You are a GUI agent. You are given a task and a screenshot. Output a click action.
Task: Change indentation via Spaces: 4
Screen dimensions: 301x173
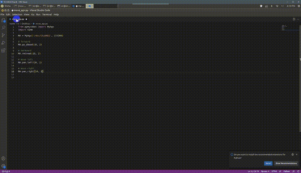(265, 172)
